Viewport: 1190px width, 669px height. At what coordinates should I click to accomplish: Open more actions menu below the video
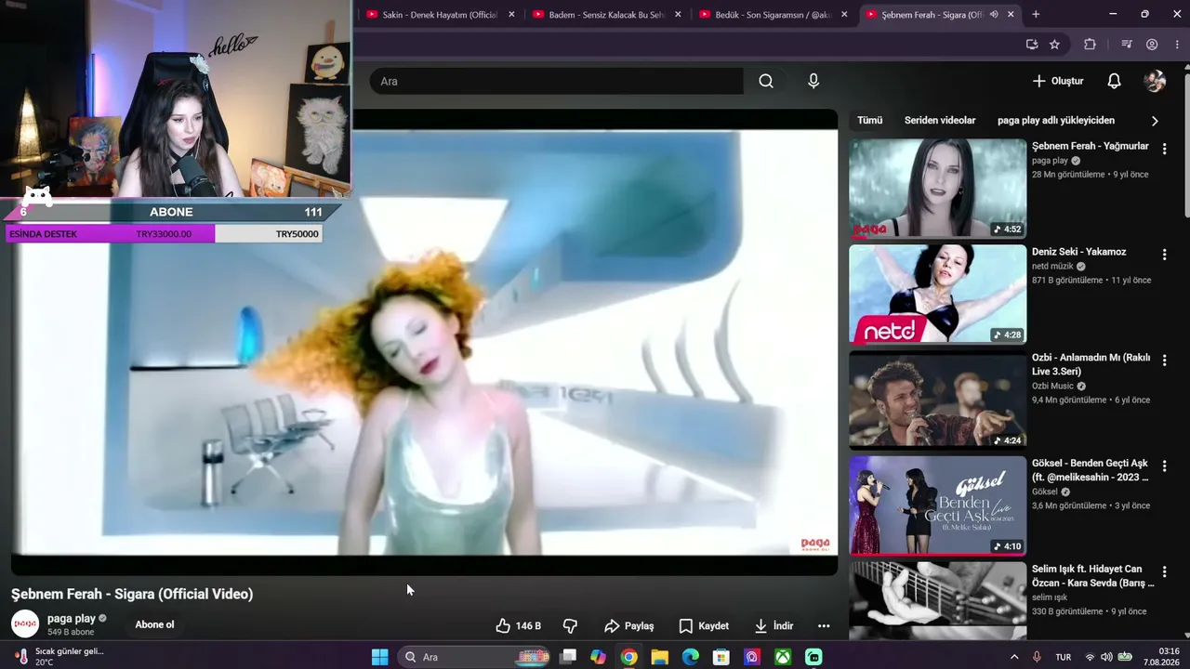pyautogui.click(x=823, y=625)
